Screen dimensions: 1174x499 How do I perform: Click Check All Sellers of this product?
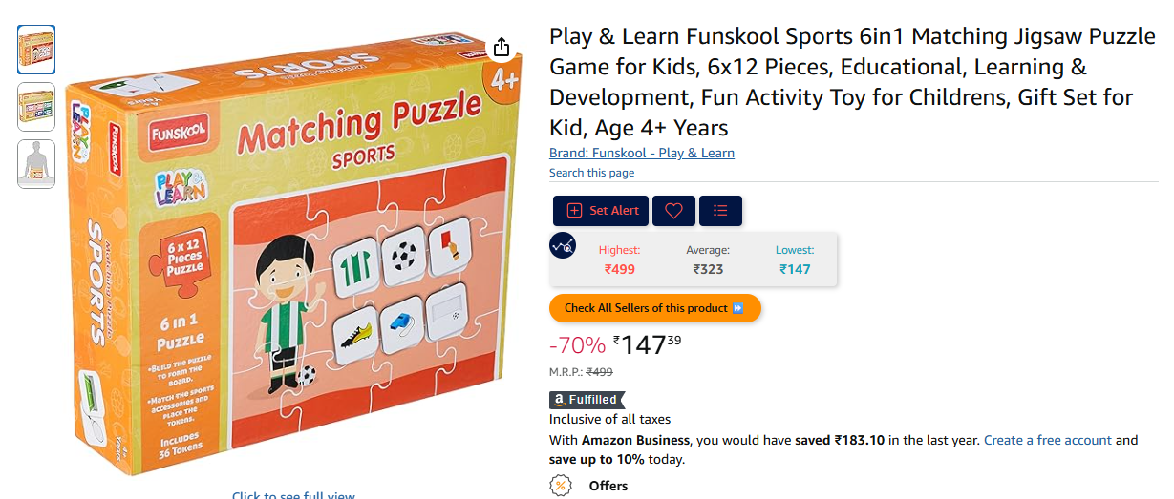(655, 308)
